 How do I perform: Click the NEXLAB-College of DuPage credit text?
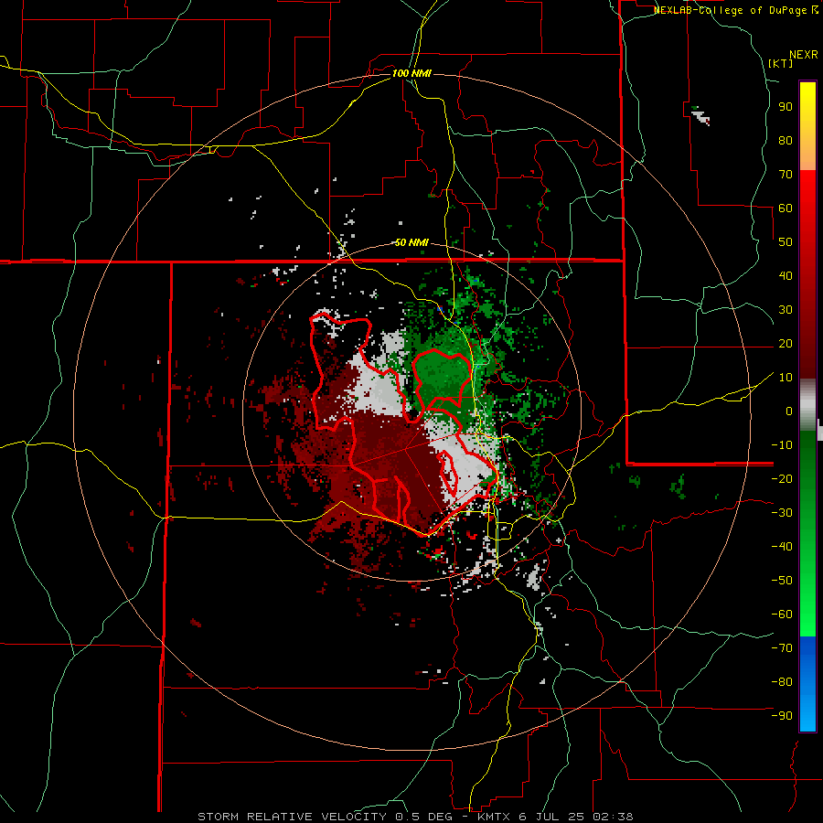point(735,10)
